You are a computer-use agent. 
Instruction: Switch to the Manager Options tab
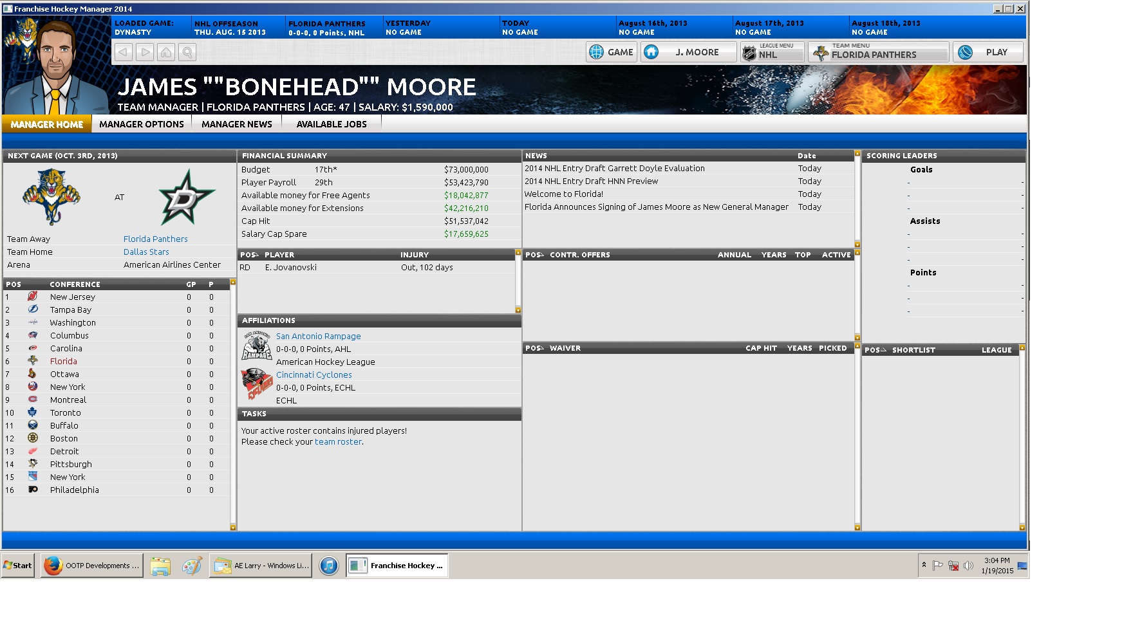(142, 124)
